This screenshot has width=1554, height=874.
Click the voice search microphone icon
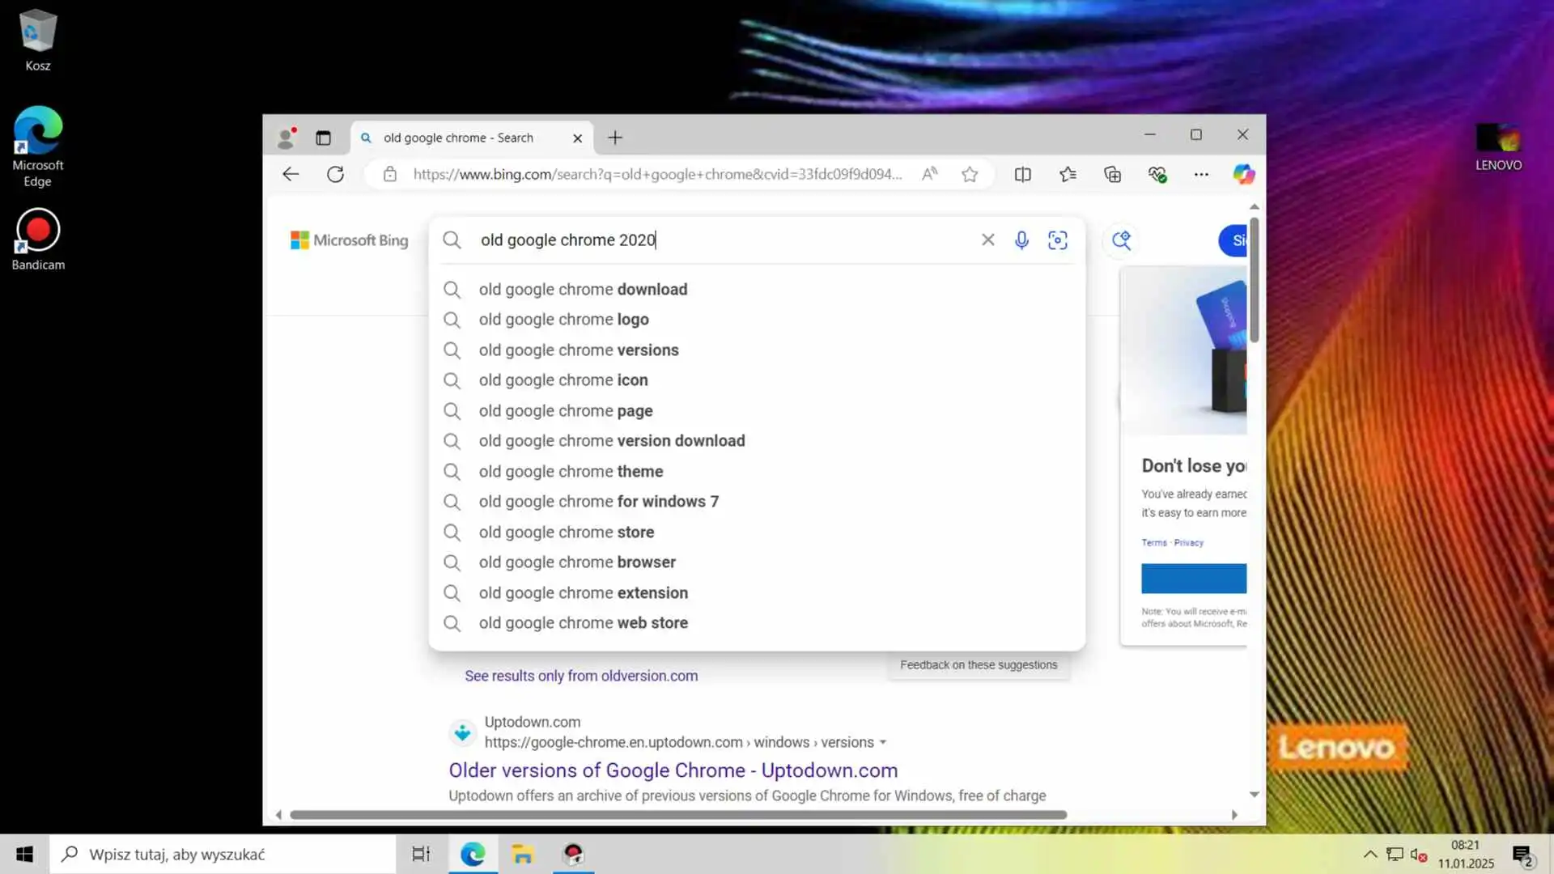[1021, 240]
